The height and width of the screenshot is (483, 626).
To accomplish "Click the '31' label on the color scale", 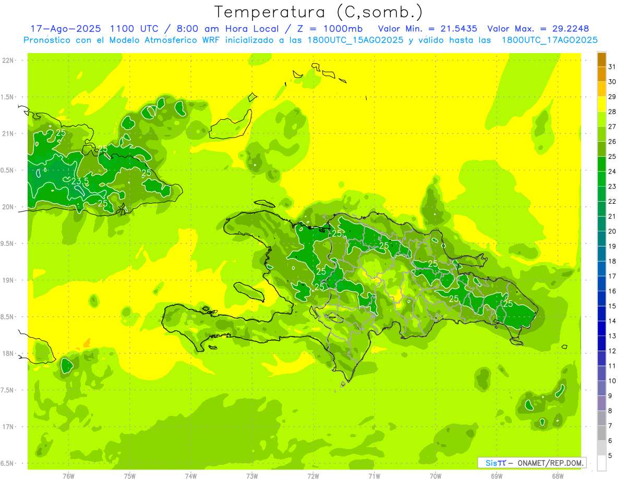I will pyautogui.click(x=612, y=67).
